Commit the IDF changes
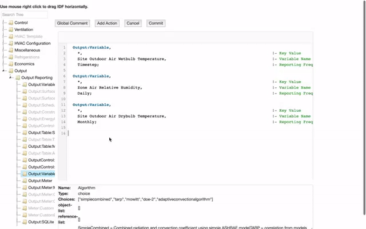The image size is (366, 229). pyautogui.click(x=156, y=23)
